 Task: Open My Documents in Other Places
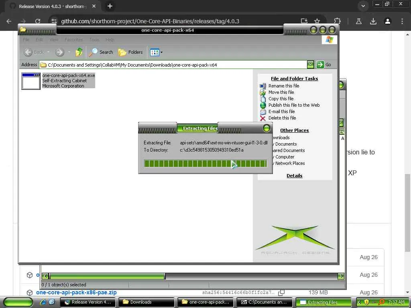285,144
